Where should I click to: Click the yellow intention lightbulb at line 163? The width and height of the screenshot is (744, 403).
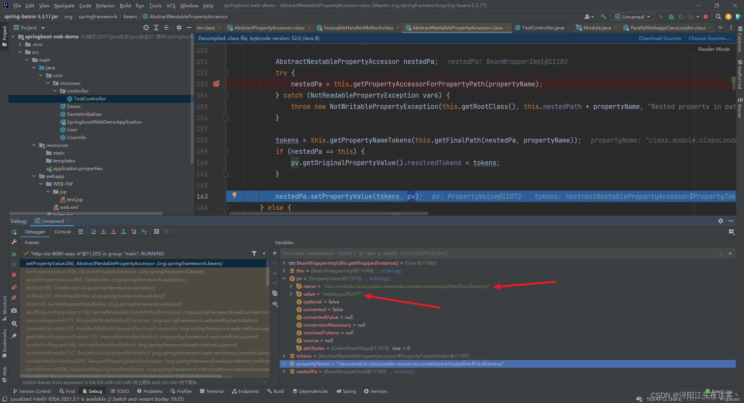(234, 195)
